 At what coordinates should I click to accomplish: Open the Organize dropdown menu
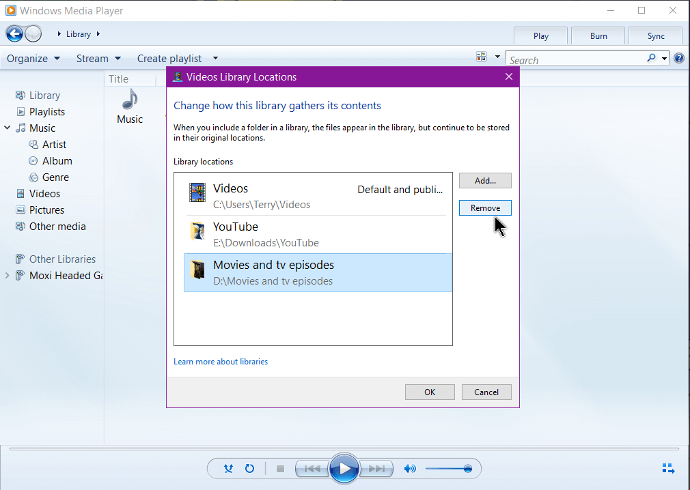[33, 59]
